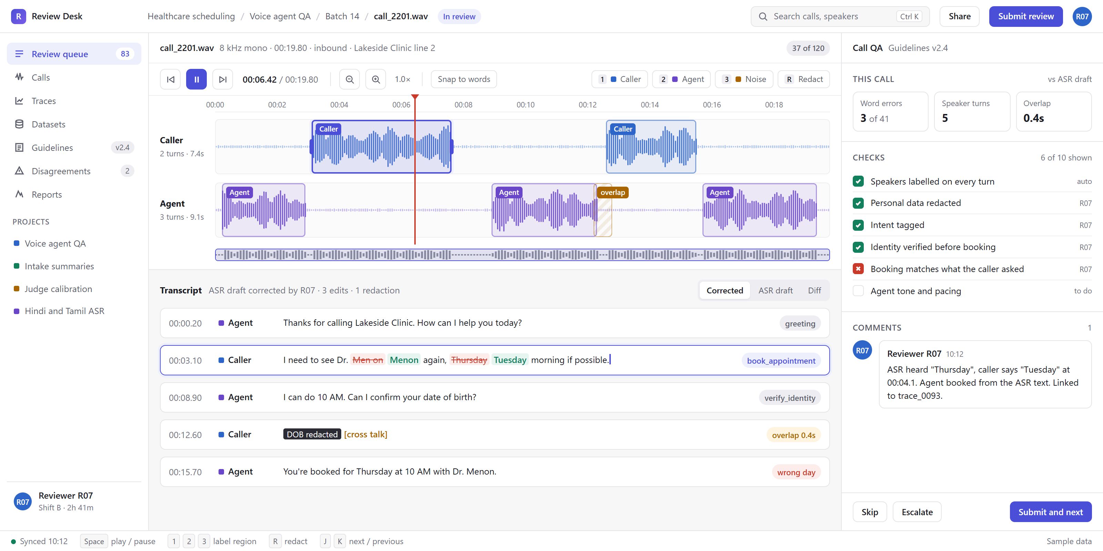This screenshot has height=551, width=1103.
Task: Change the 1.0× playback speed
Action: [403, 79]
